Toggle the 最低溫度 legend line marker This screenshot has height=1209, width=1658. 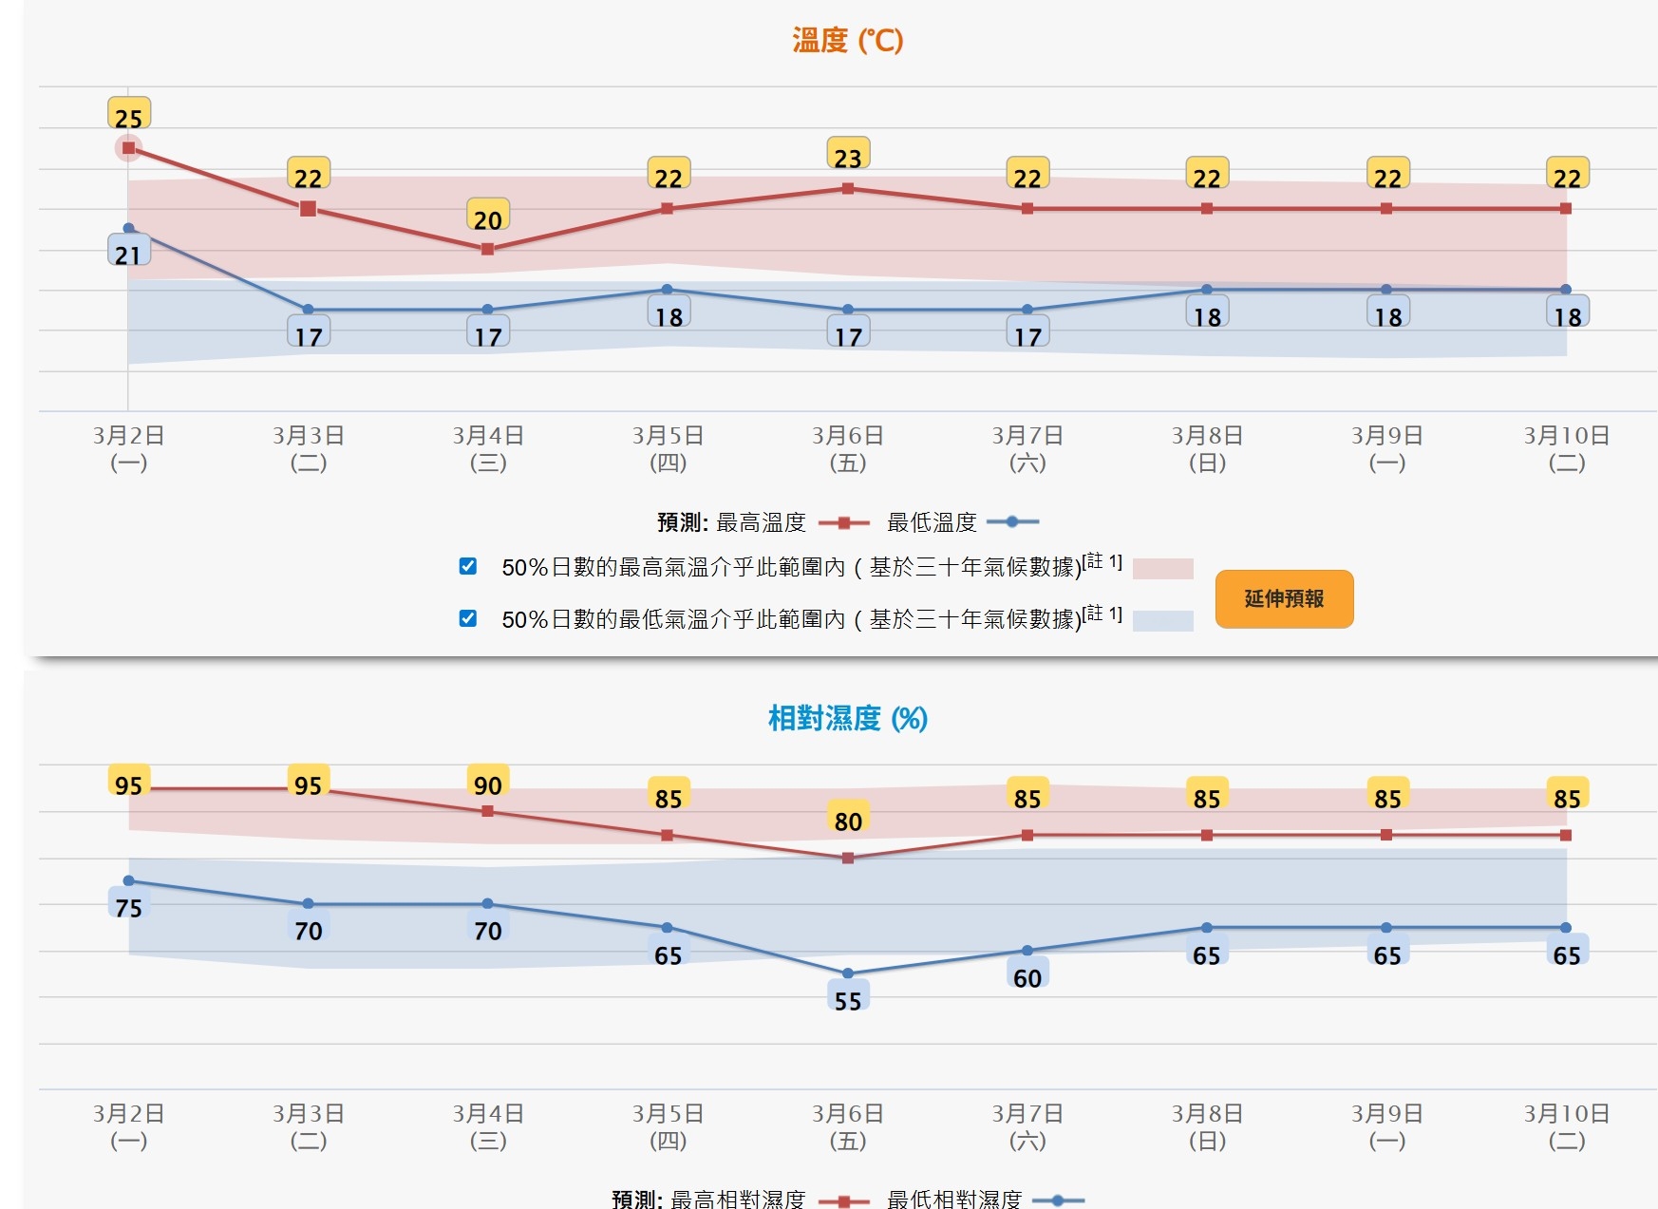[x=1012, y=521]
